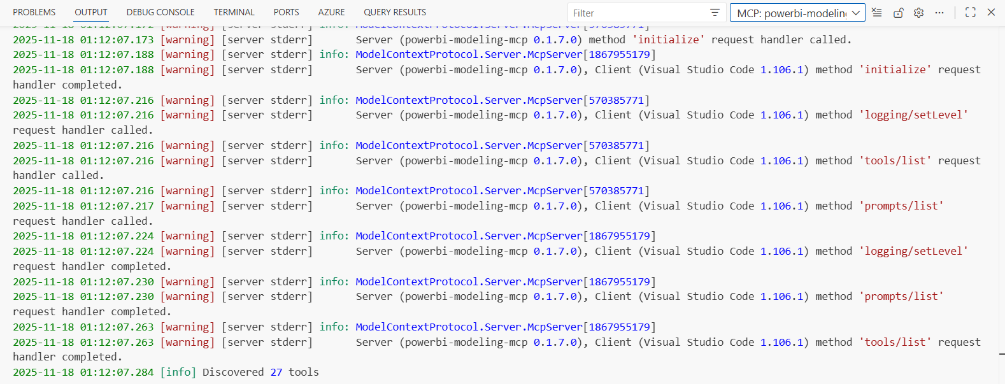
Task: Toggle the scroll lock icon
Action: (x=898, y=12)
